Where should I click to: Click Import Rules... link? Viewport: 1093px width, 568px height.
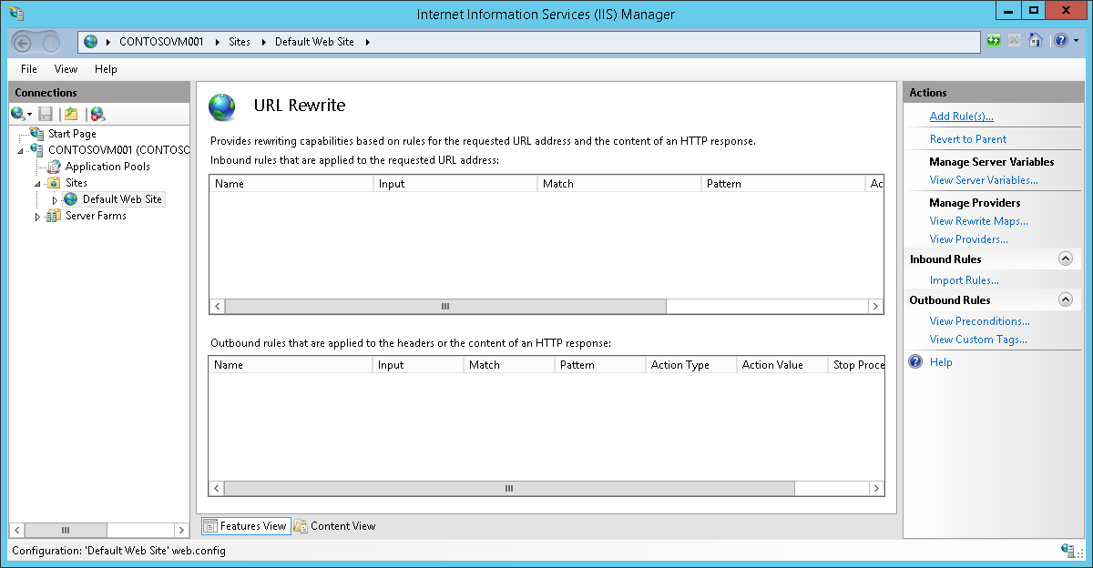pos(964,280)
